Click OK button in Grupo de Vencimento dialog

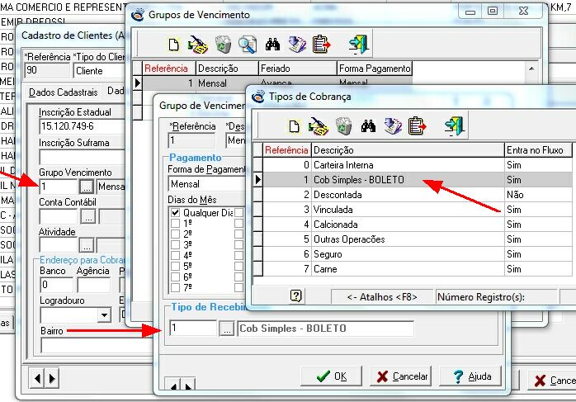[332, 376]
